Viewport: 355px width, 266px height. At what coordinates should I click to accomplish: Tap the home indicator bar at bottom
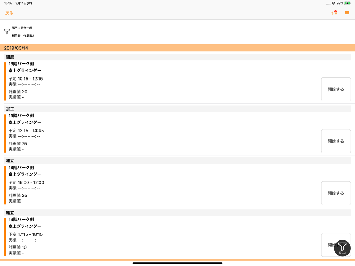[177, 263]
